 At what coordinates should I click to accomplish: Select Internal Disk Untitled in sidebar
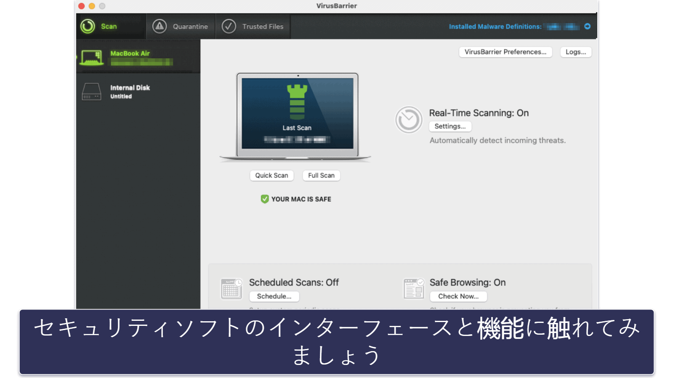[138, 91]
